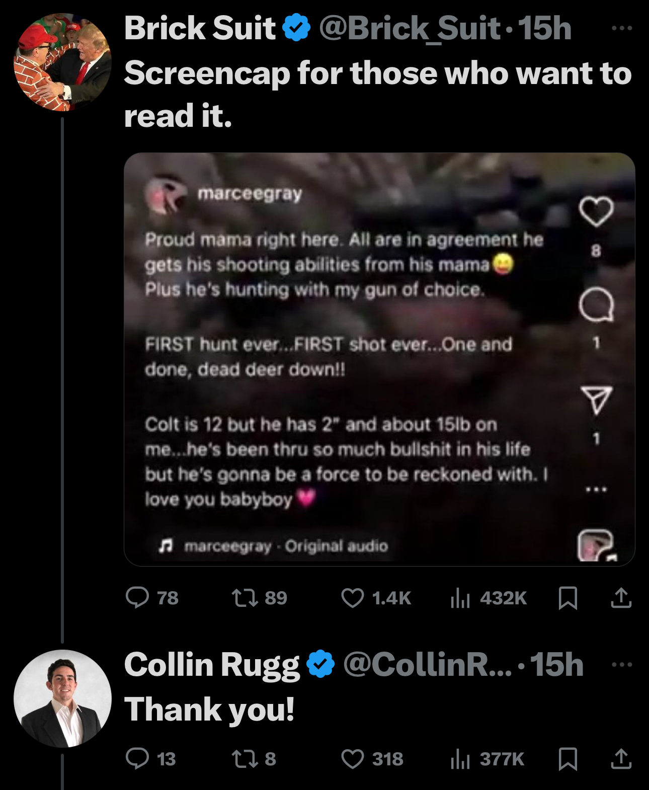
Task: Share Brick Suit's tweet
Action: [621, 598]
